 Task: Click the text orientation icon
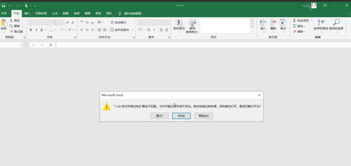tap(99, 22)
